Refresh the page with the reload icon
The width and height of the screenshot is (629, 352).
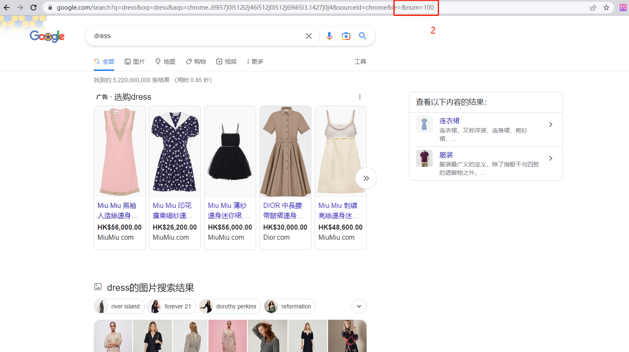coord(33,7)
